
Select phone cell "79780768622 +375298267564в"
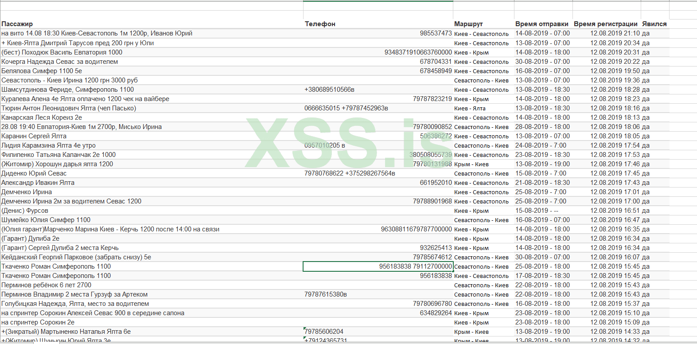[x=350, y=173]
